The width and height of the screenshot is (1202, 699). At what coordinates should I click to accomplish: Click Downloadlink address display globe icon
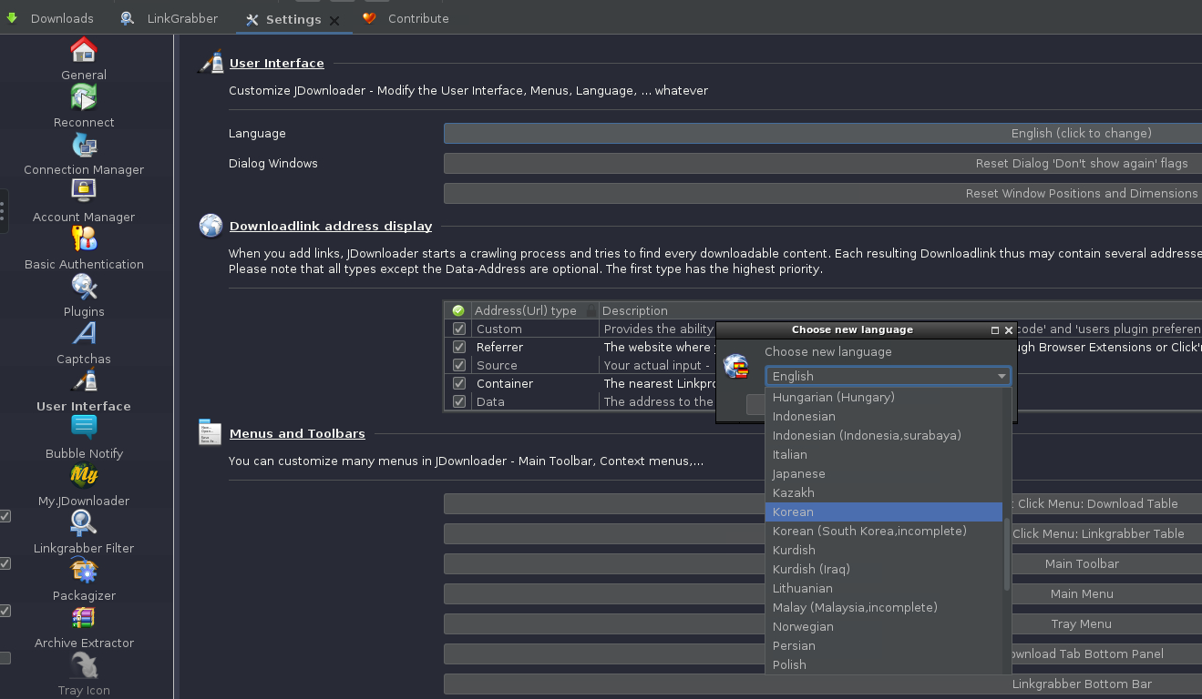pyautogui.click(x=211, y=226)
